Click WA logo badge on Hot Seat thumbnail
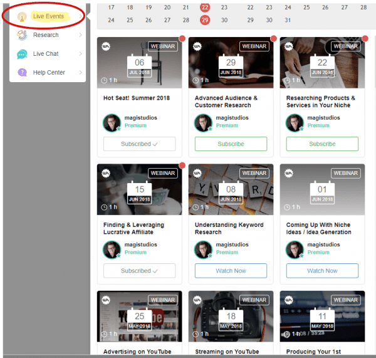Viewport: 376px width, 358px height. pyautogui.click(x=106, y=46)
